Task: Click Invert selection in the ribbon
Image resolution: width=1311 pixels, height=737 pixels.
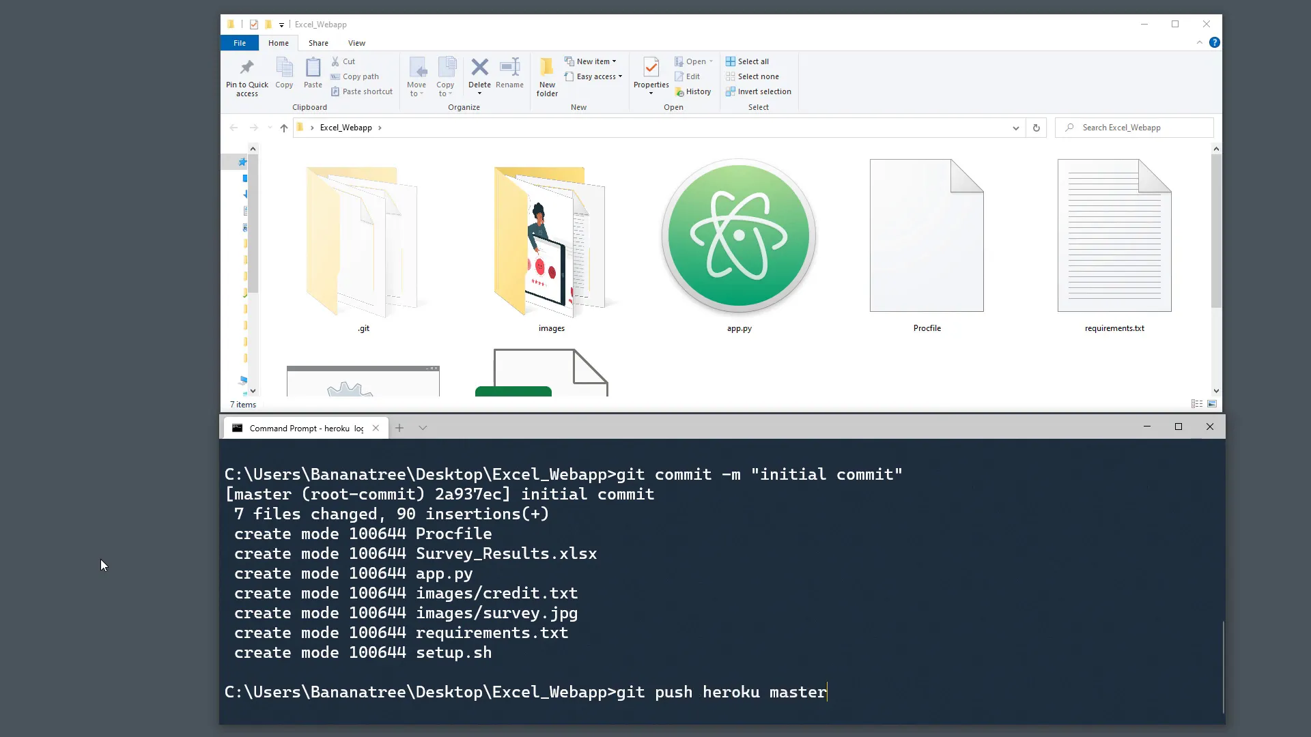Action: [759, 91]
